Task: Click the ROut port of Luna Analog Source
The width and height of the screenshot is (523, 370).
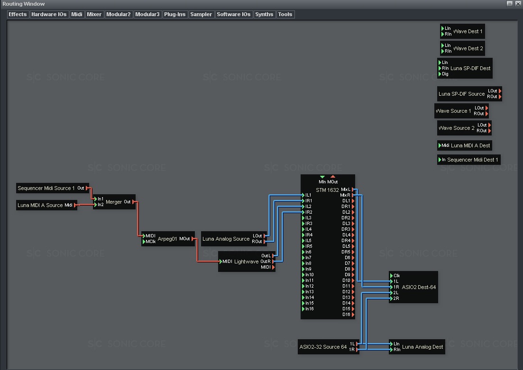Action: pyautogui.click(x=265, y=242)
